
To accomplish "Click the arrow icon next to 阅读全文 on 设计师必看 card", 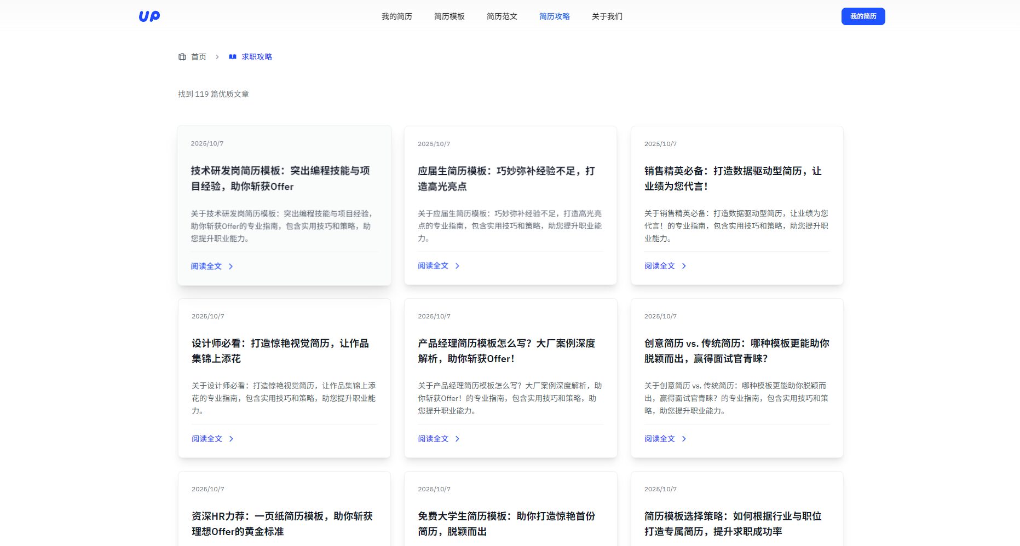I will (231, 438).
